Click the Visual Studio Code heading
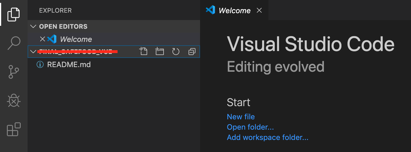 pos(311,44)
